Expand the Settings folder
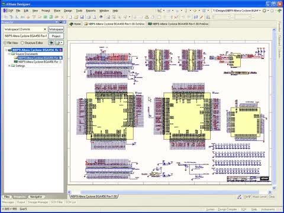This screenshot has width=284, height=213. [x=9, y=66]
